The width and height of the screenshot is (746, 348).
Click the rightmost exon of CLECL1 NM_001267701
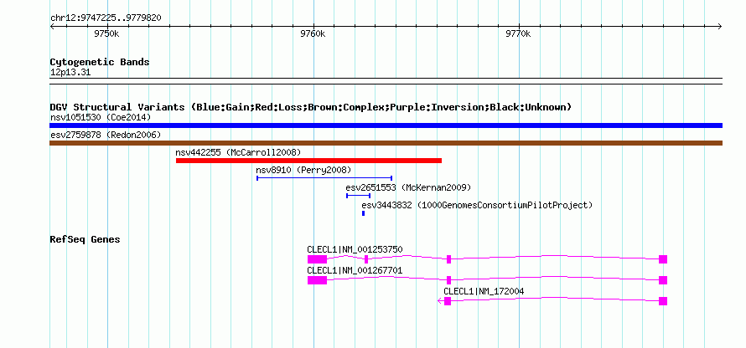click(663, 280)
